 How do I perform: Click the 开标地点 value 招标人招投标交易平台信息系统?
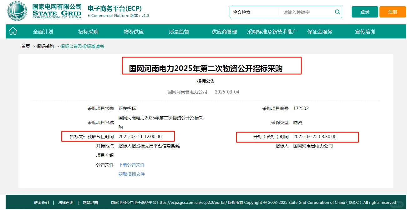point(149,146)
